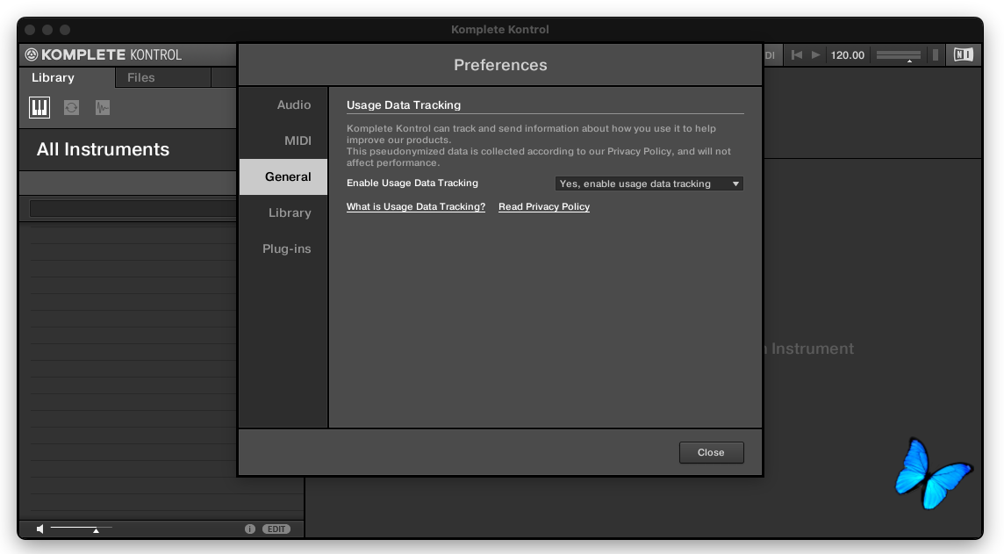
Task: Click the browser search field
Action: [133, 209]
